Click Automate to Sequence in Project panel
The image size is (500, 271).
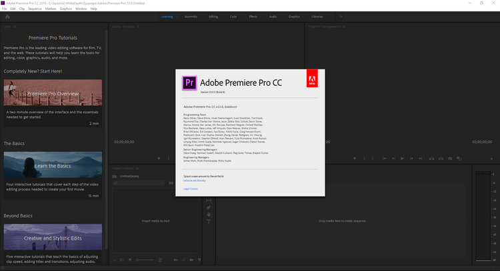click(176, 260)
